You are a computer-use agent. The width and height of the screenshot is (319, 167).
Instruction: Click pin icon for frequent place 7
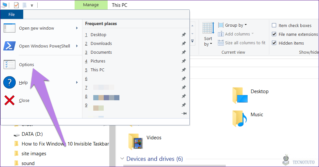tap(184, 87)
